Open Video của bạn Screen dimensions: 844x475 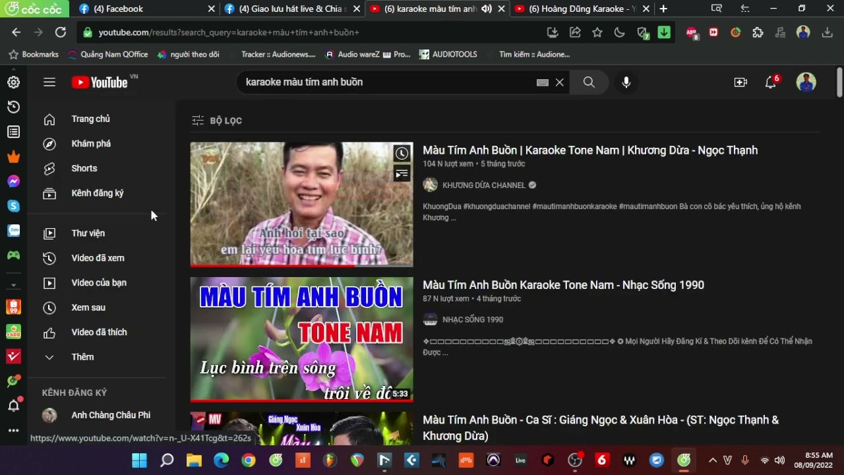point(99,283)
